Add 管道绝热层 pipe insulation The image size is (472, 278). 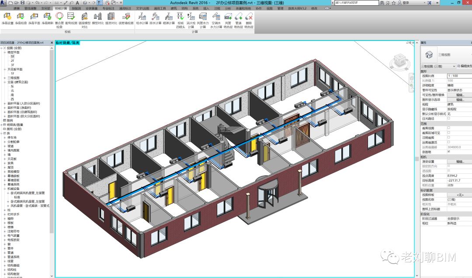[x=239, y=20]
